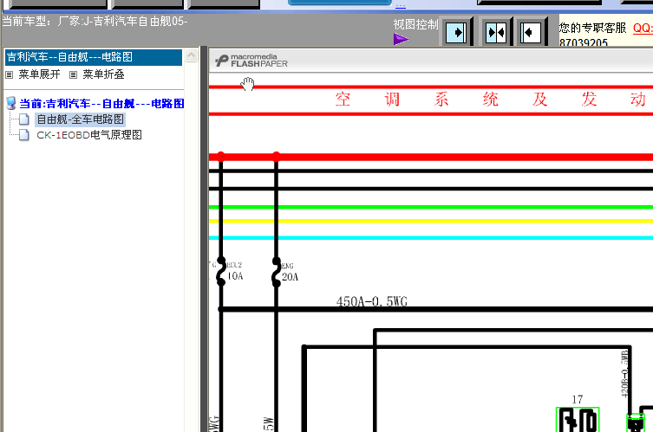653x432 pixels.
Task: Click the 视图控制 label
Action: tap(415, 24)
